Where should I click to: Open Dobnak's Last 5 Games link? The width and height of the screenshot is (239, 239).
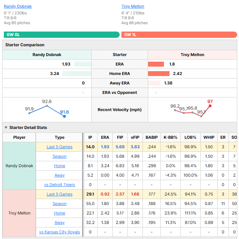(x=60, y=147)
